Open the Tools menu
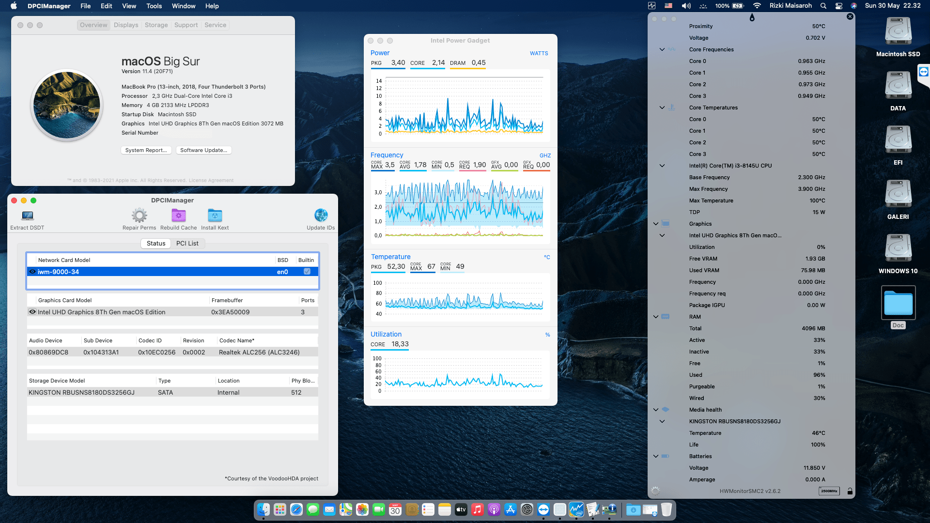Viewport: 930px width, 523px height. (x=154, y=6)
